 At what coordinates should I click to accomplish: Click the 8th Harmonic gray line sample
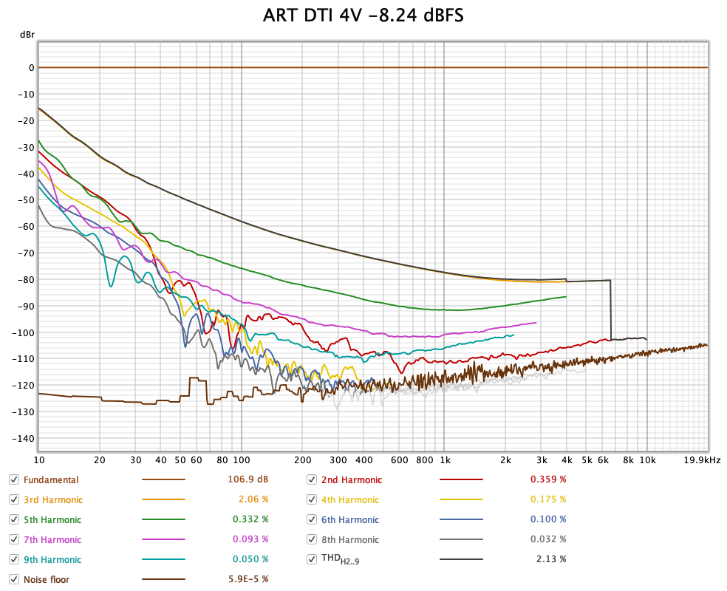(x=461, y=539)
